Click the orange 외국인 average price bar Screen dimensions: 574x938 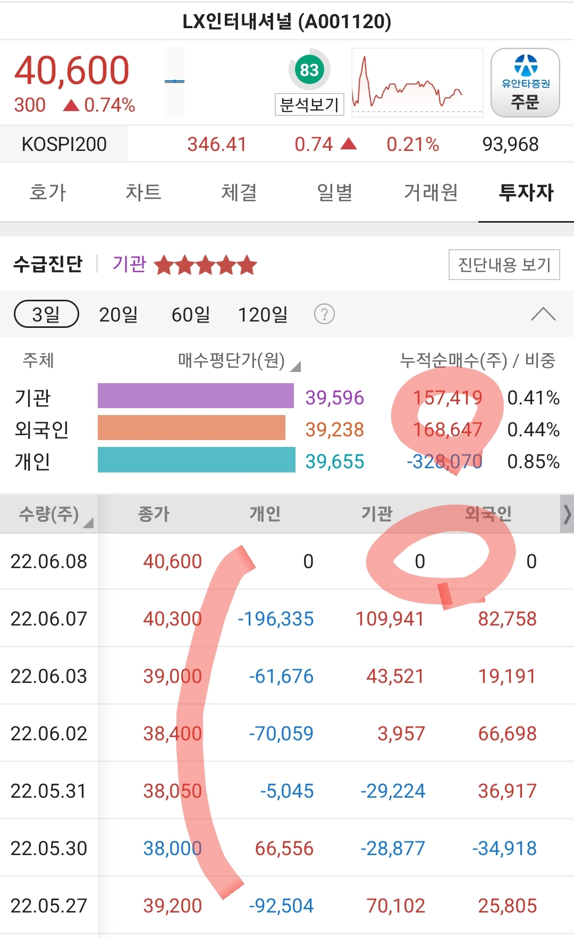pyautogui.click(x=191, y=428)
